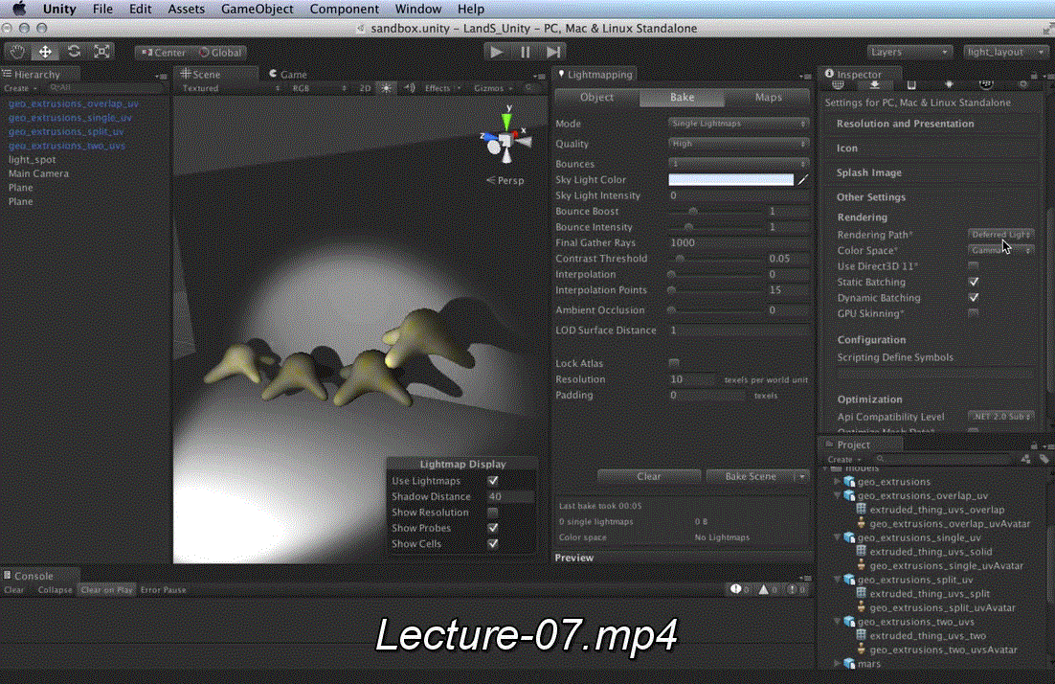Screen dimensions: 1055x684
Task: Click the Step frame button
Action: click(x=553, y=52)
